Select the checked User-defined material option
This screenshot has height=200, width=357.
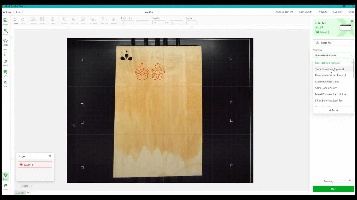point(333,63)
